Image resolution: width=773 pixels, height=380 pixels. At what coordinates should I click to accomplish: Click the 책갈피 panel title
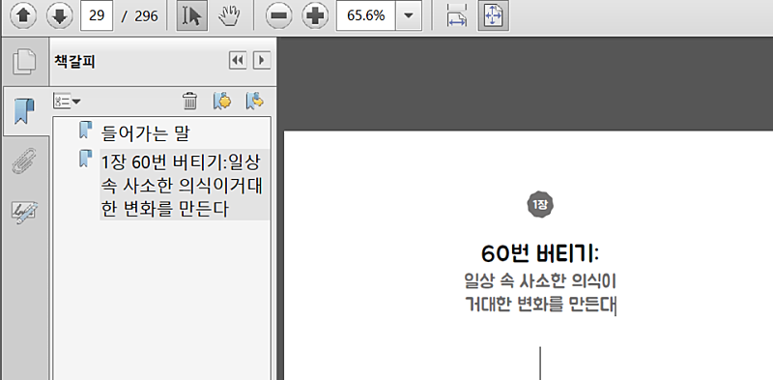click(75, 61)
